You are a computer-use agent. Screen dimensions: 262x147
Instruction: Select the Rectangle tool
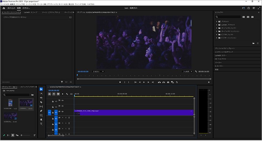tap(41, 115)
